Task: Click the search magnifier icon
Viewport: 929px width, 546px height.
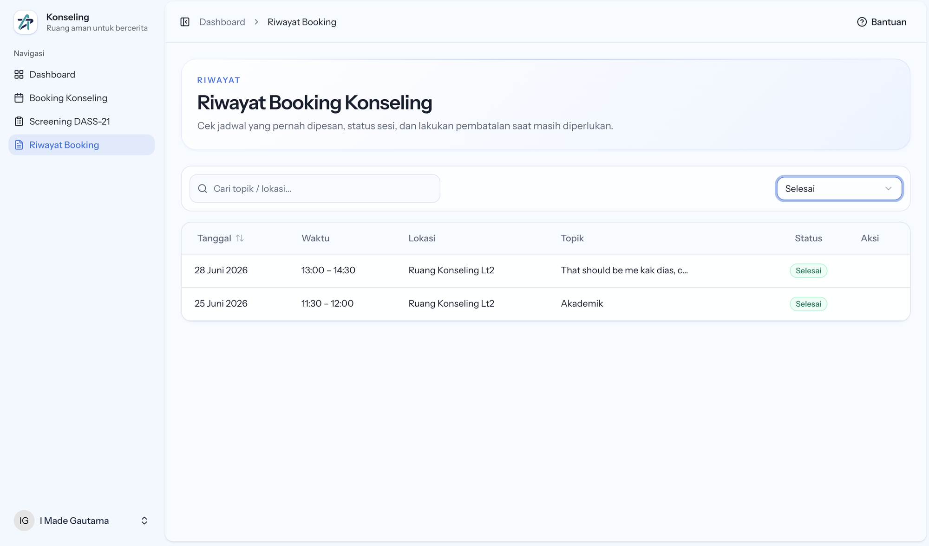Action: 203,188
